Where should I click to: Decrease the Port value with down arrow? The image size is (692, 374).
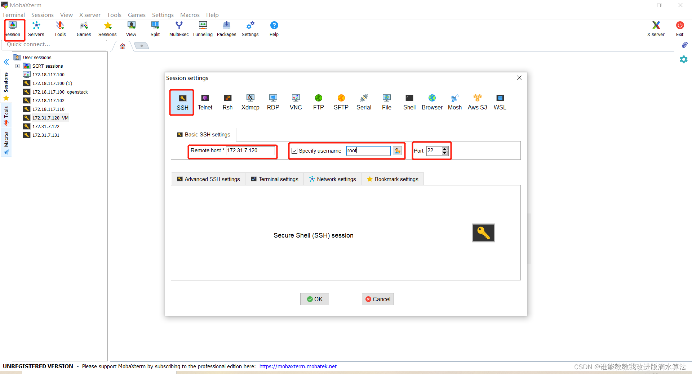point(445,153)
